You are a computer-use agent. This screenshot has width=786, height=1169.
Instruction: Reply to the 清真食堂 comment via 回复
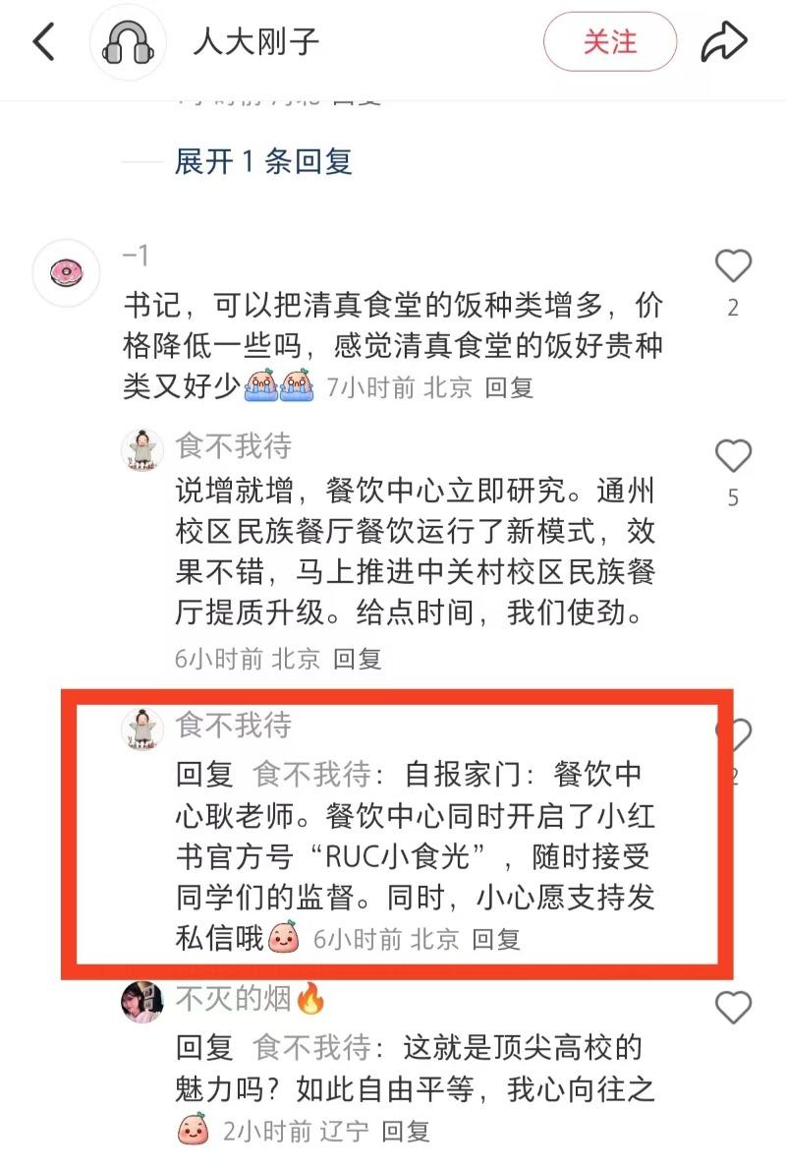(x=509, y=387)
